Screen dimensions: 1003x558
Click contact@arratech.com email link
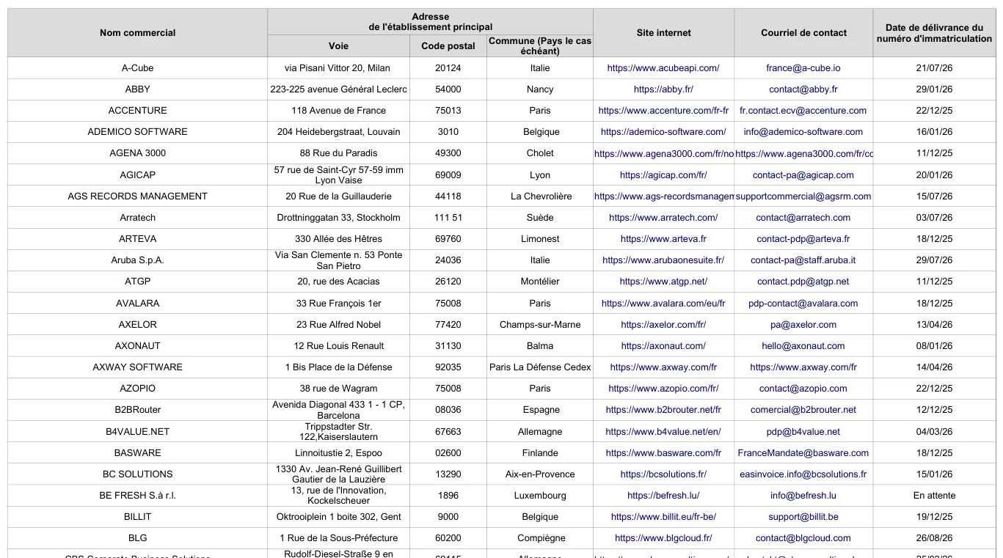(x=803, y=218)
